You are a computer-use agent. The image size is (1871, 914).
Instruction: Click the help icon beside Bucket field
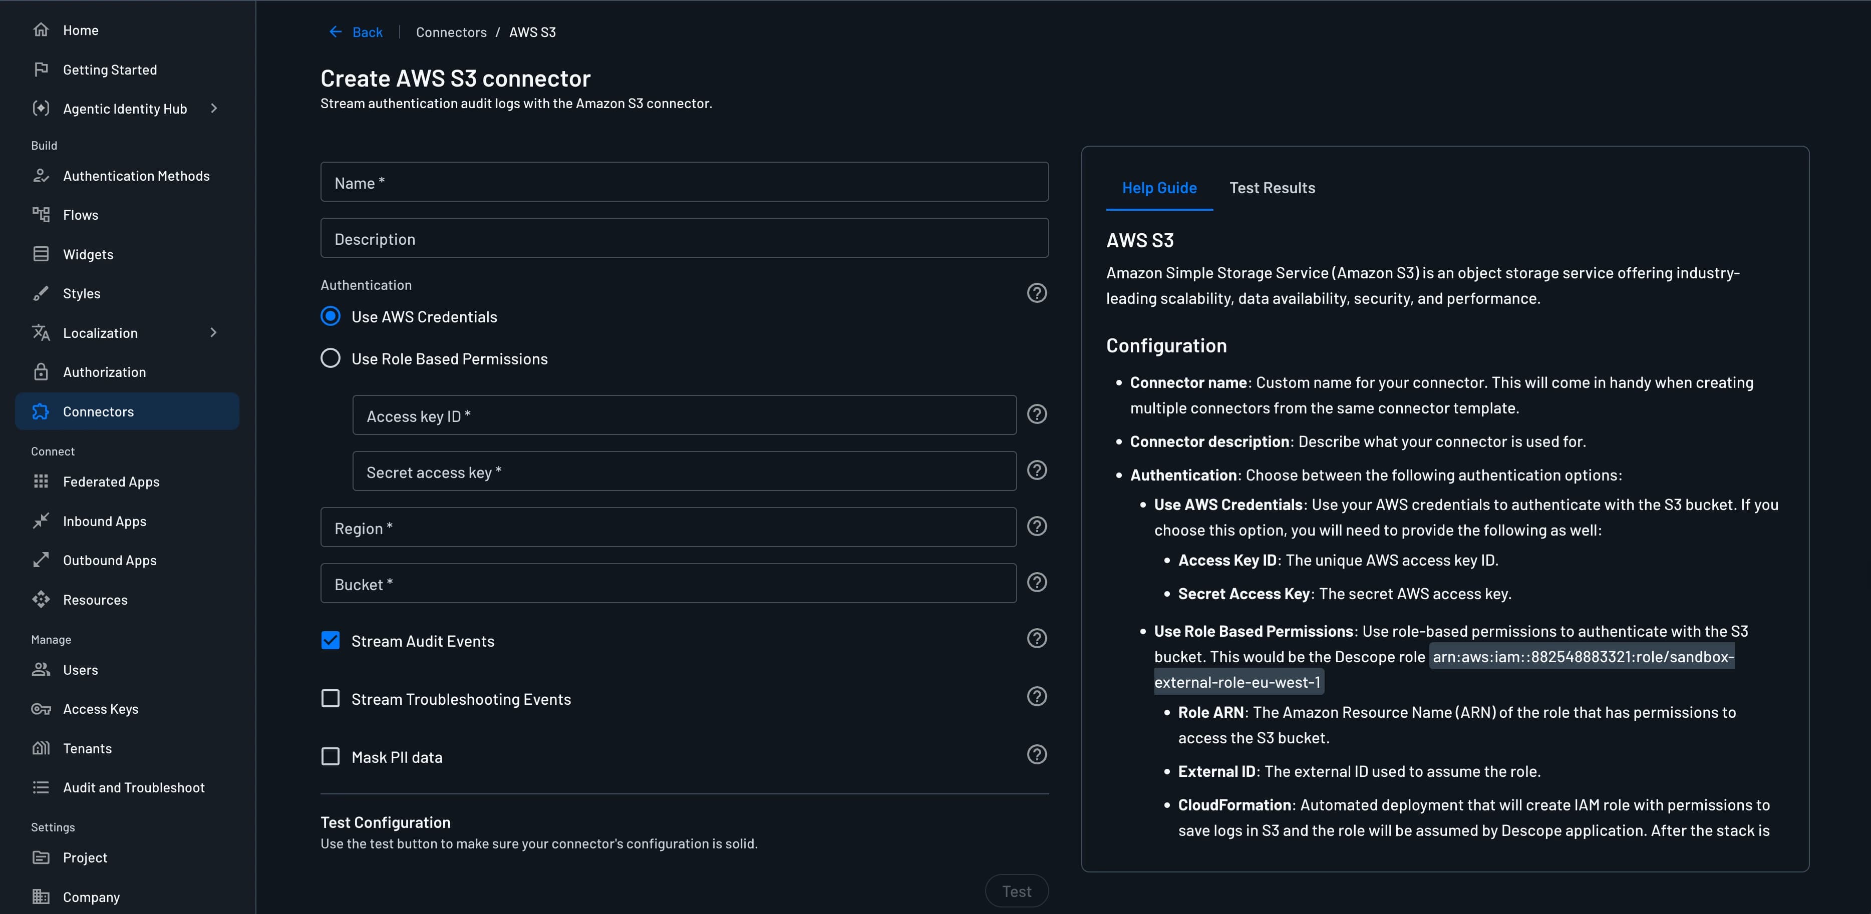(1037, 582)
